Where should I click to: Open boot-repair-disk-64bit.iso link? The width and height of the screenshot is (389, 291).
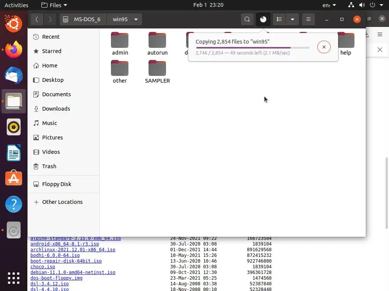pos(66,261)
